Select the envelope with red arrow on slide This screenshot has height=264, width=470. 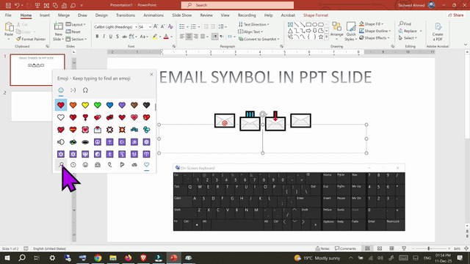point(275,121)
